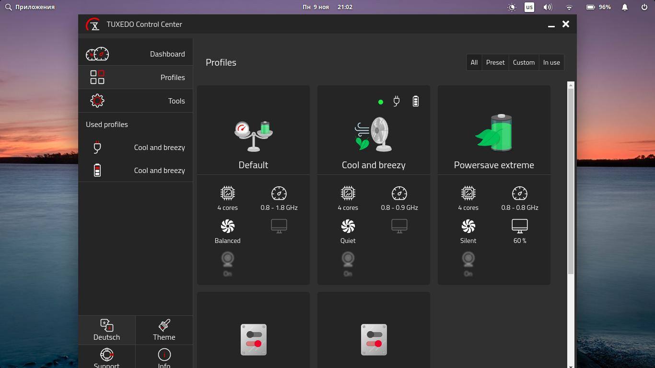Open the volume speaker icon in top bar
655x368 pixels.
click(548, 7)
